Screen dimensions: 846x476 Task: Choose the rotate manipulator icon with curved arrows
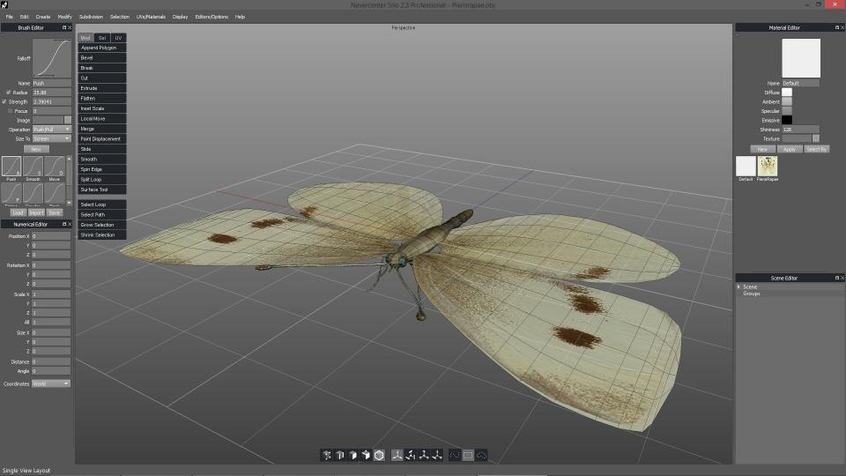pos(411,455)
